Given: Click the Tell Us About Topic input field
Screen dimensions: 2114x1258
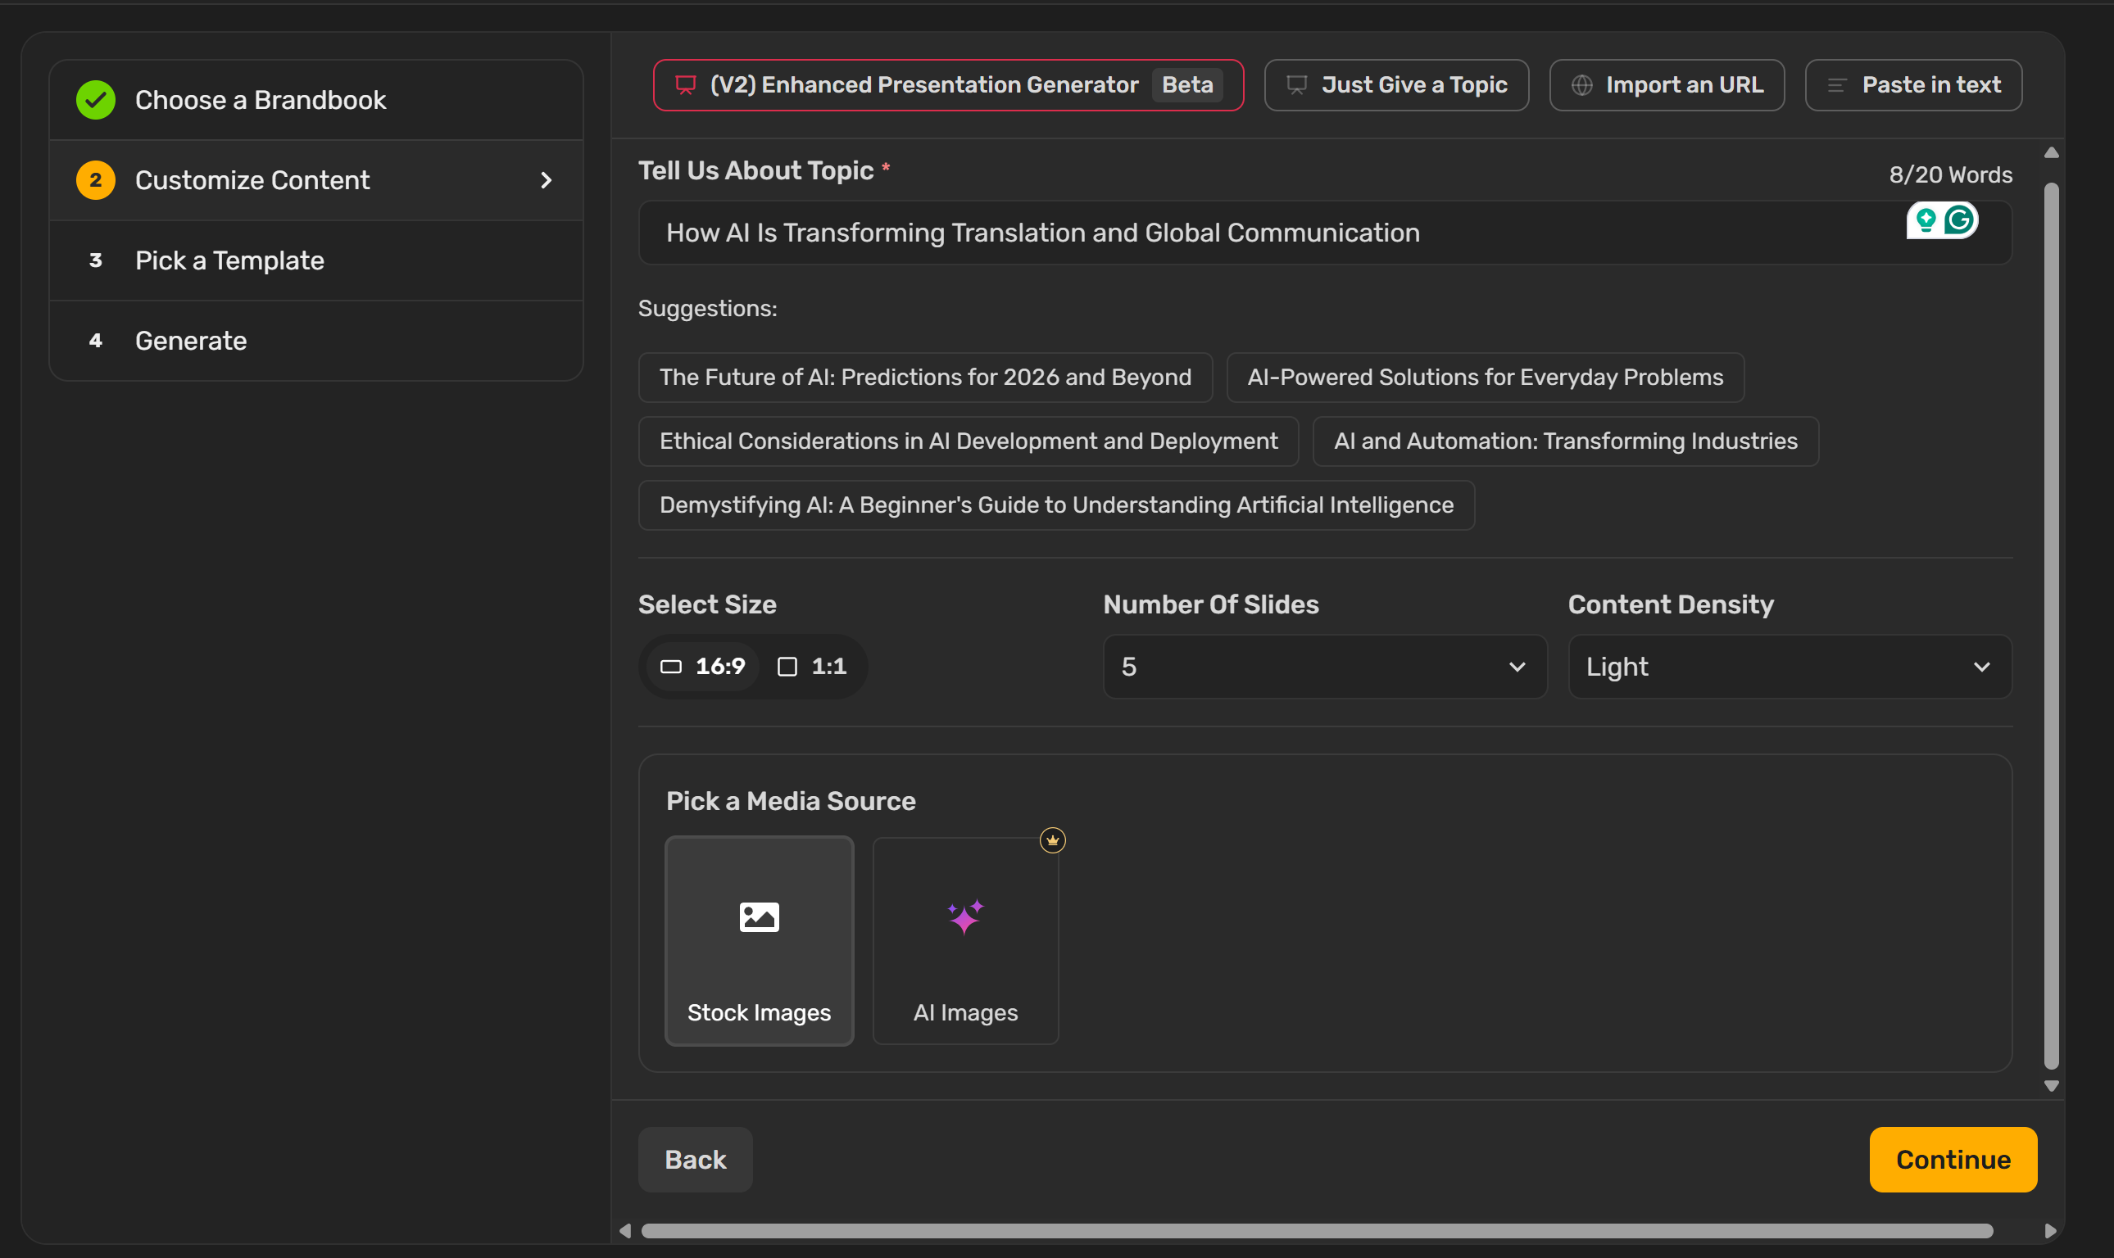Looking at the screenshot, I should [1255, 233].
